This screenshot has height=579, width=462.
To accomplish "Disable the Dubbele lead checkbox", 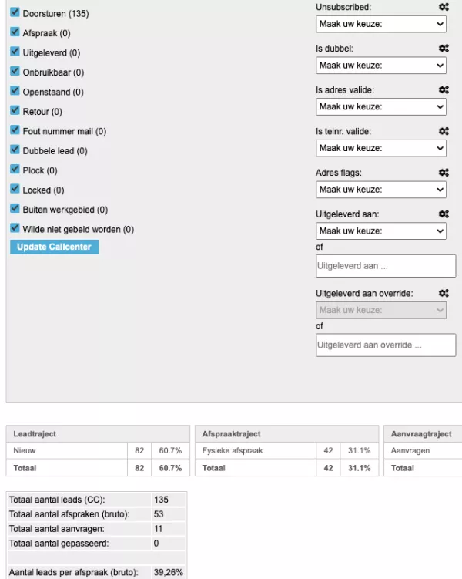I will click(15, 150).
